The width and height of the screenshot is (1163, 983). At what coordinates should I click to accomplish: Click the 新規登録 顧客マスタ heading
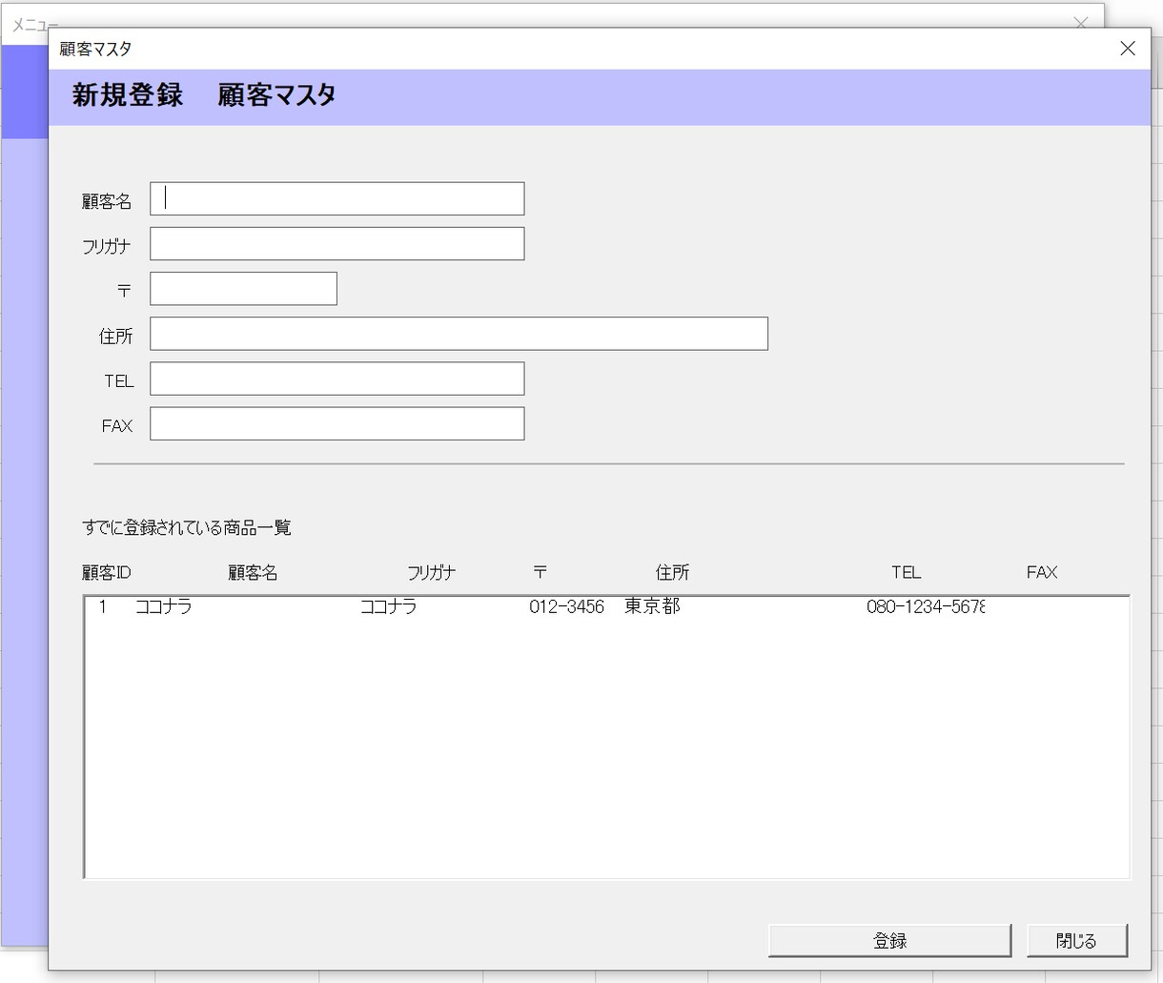pos(204,95)
